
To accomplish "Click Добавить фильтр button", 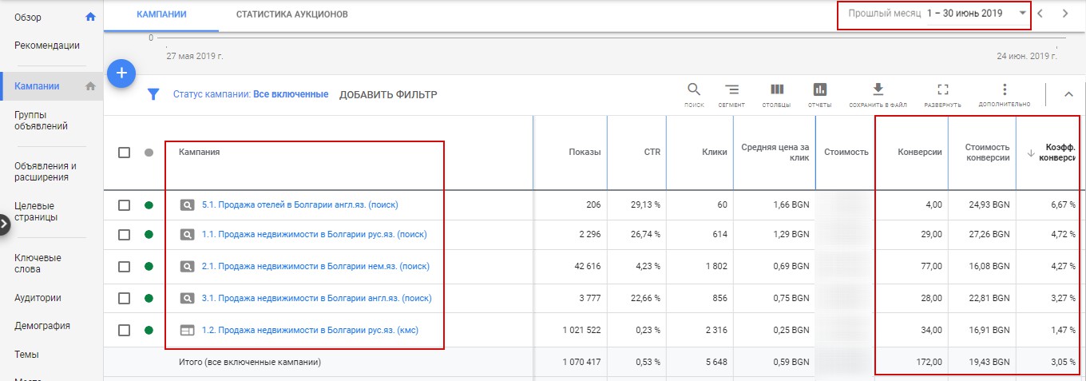I will [x=388, y=94].
